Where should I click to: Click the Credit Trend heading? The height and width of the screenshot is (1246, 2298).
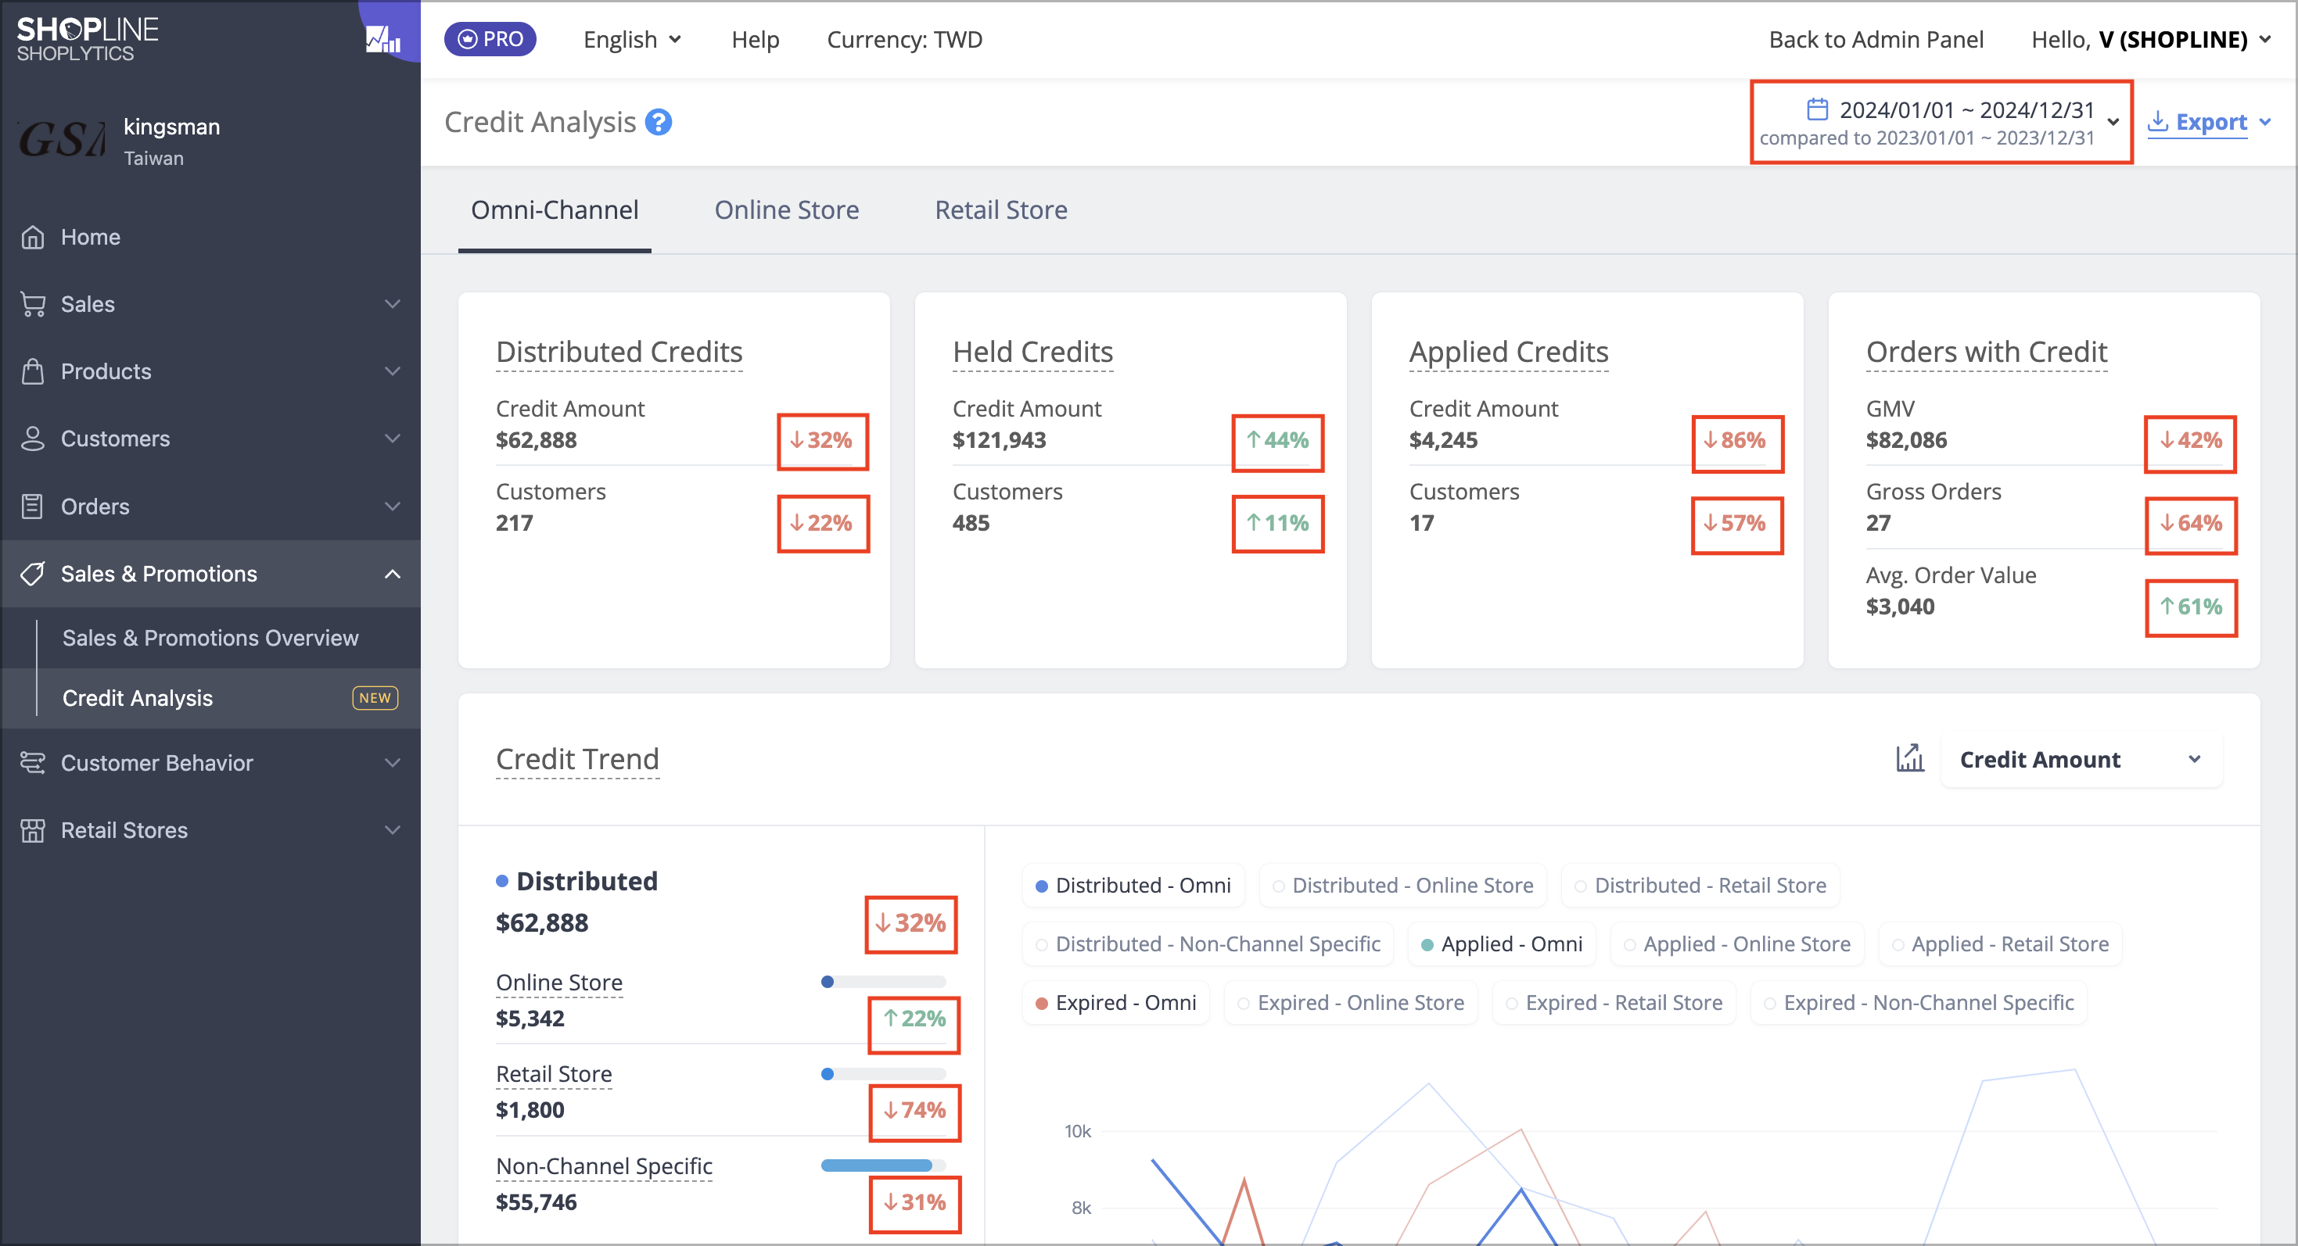(577, 758)
